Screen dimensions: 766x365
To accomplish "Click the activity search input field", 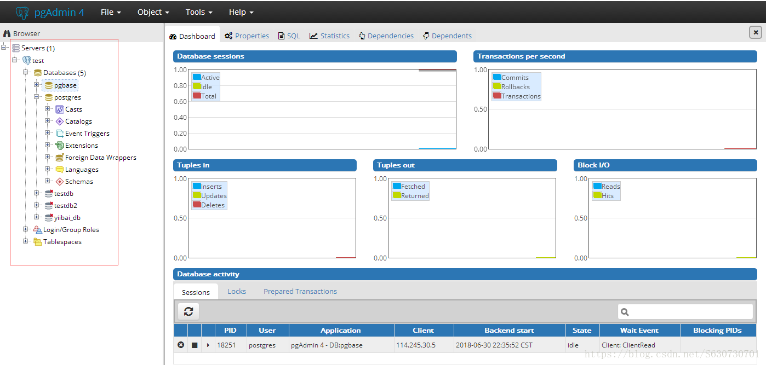I will (x=685, y=311).
